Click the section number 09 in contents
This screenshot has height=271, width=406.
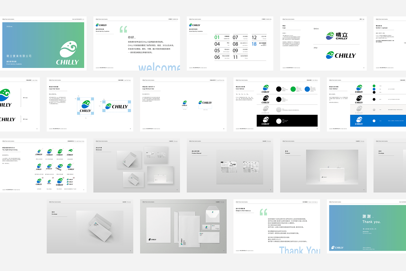coord(235,51)
